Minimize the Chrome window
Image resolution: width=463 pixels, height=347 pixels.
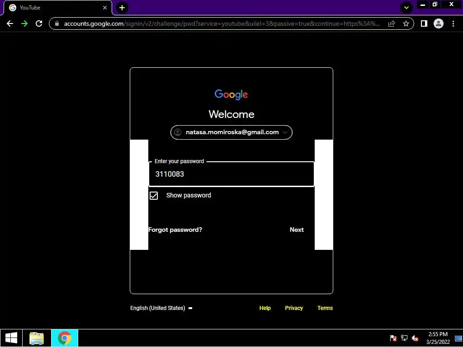tap(423, 5)
